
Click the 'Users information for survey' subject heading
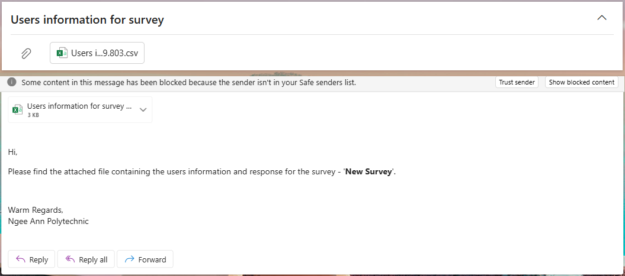click(87, 20)
